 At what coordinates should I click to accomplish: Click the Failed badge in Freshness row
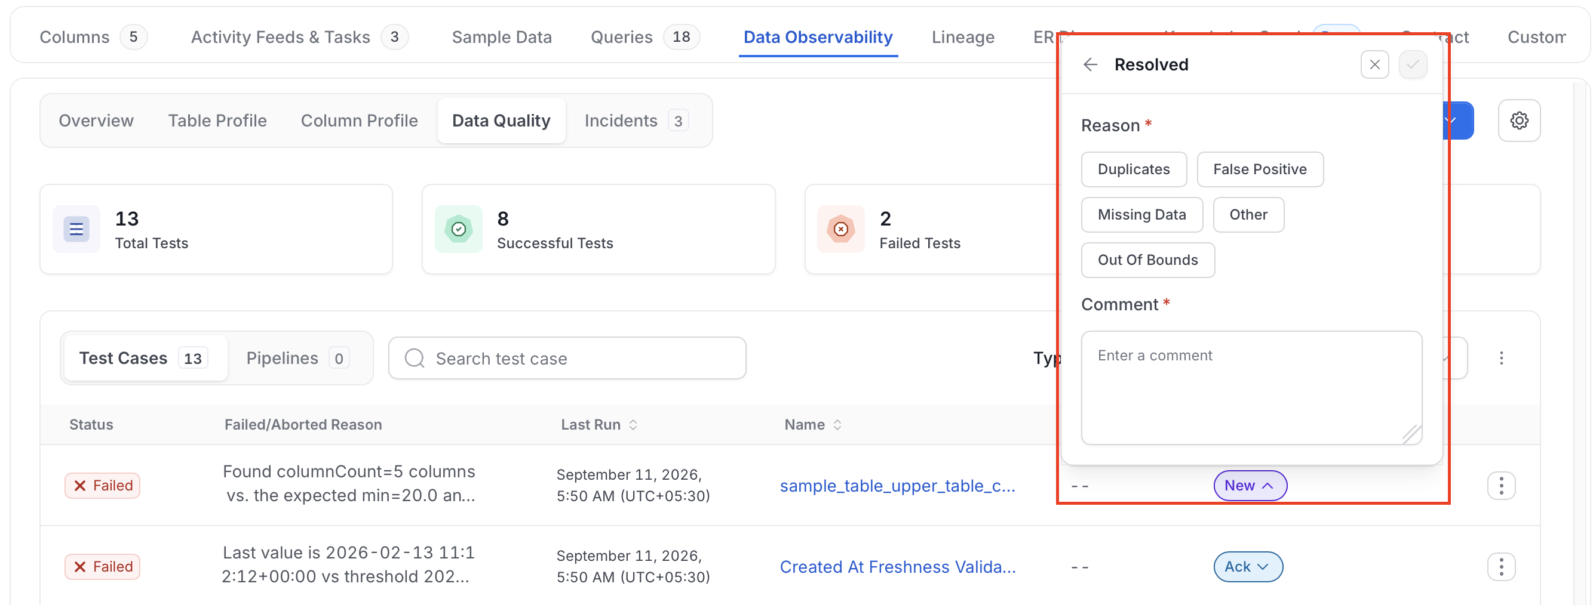pos(102,567)
